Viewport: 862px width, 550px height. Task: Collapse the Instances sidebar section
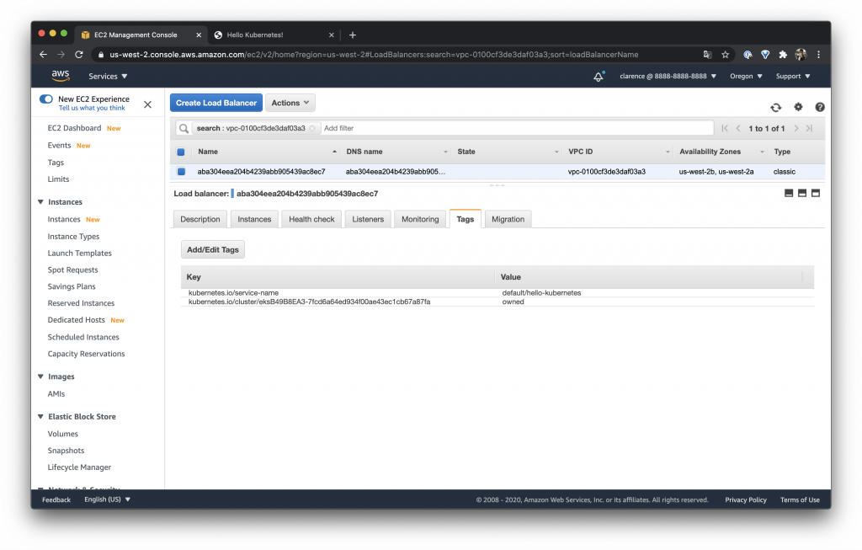40,202
